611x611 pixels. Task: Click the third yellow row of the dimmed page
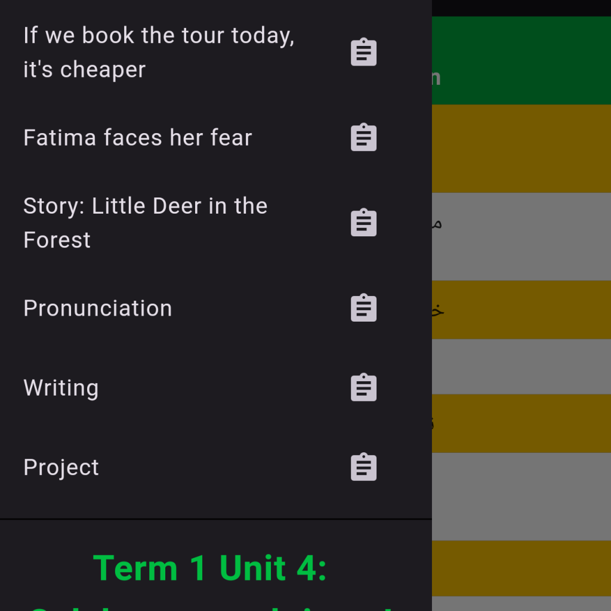(521, 423)
